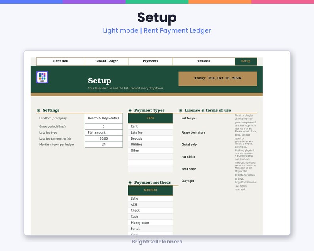Screen dimensions: 314x251
Task: Click the Today date box
Action: click(218, 79)
